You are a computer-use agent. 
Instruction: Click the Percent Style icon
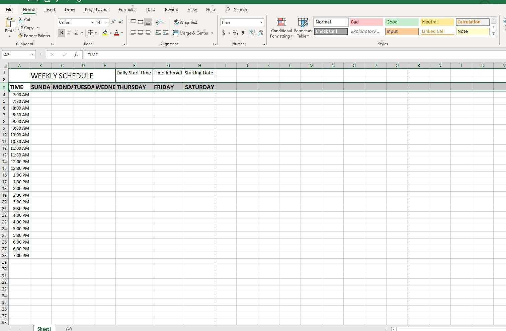click(235, 33)
